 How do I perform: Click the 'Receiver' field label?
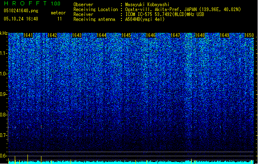(83, 14)
